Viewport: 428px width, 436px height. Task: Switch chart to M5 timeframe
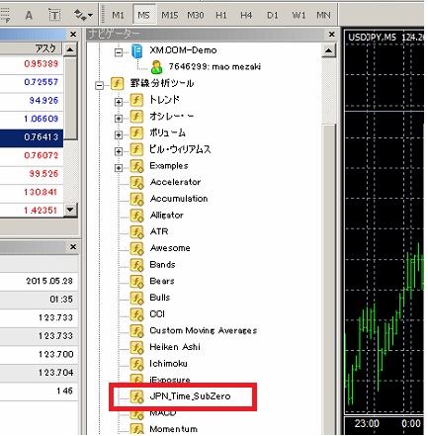[x=143, y=15]
